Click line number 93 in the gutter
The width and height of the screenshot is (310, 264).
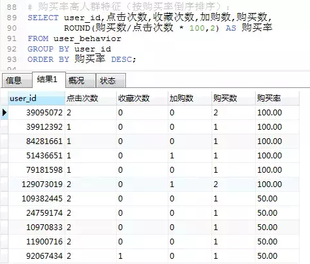coord(12,59)
